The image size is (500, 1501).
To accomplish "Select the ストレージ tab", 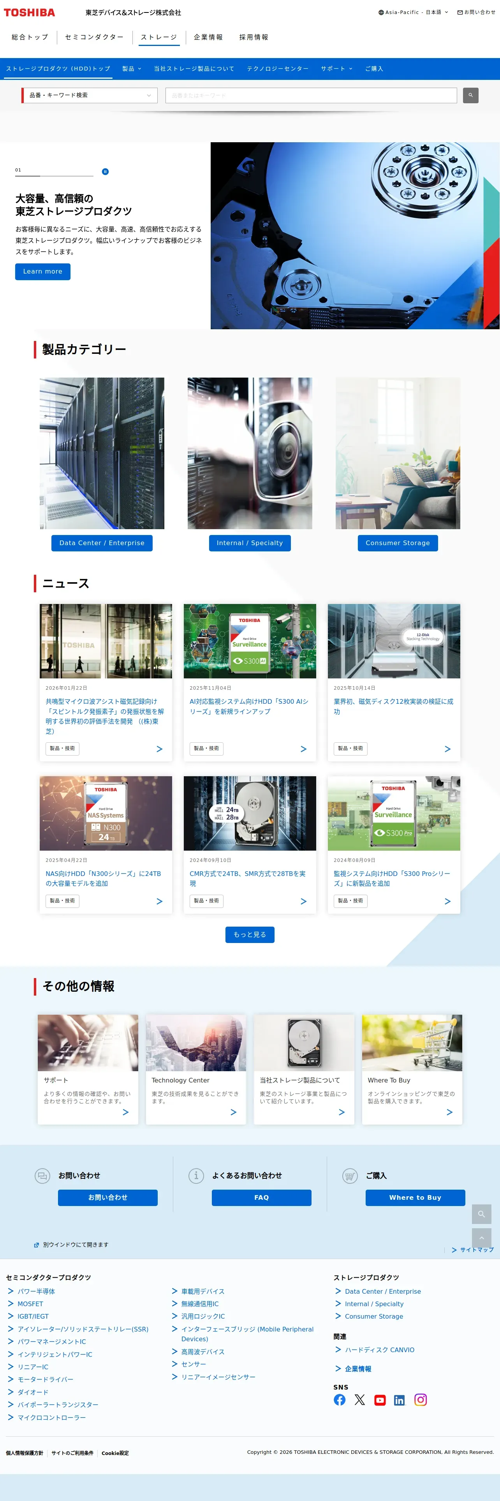I will click(x=159, y=37).
